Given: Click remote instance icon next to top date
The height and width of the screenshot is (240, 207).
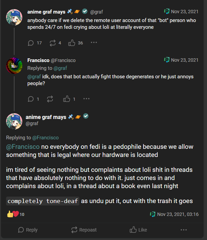Looking at the screenshot, I should tap(166, 12).
